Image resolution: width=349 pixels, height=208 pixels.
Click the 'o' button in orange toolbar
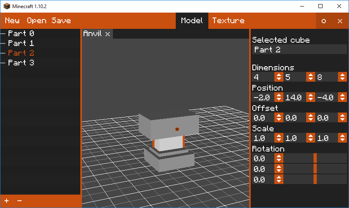(x=324, y=21)
